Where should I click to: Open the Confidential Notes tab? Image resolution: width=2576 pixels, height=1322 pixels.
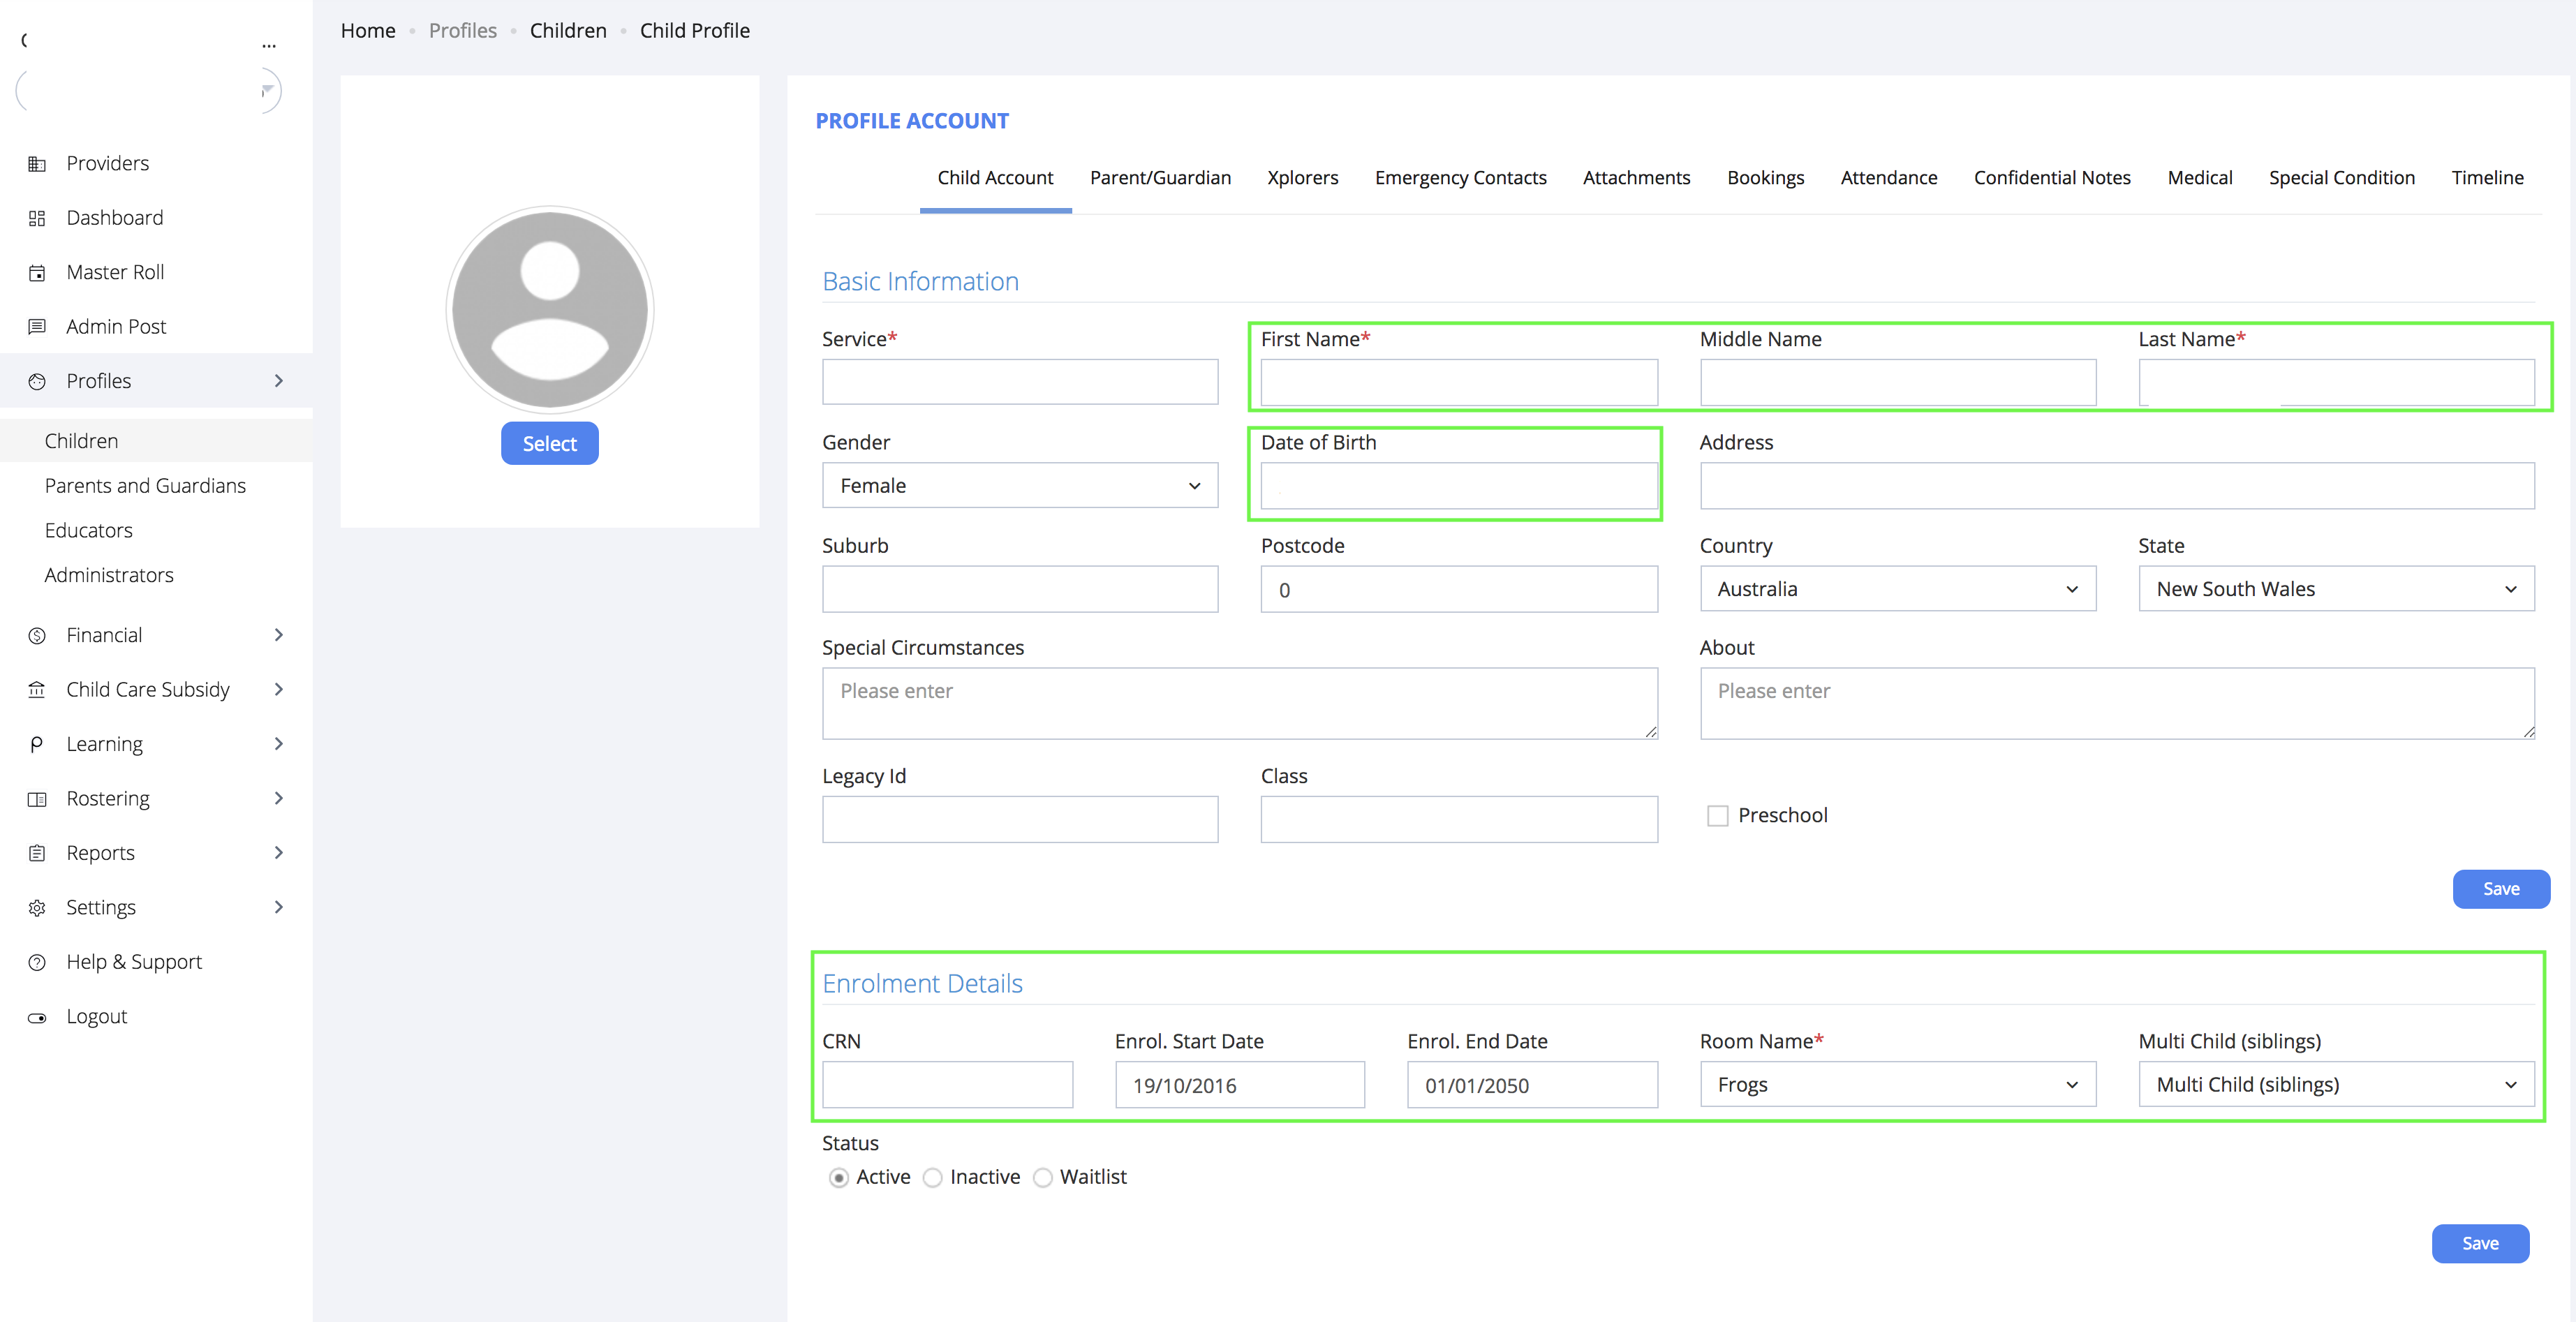click(2051, 178)
